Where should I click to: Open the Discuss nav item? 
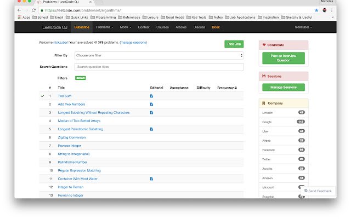click(199, 27)
